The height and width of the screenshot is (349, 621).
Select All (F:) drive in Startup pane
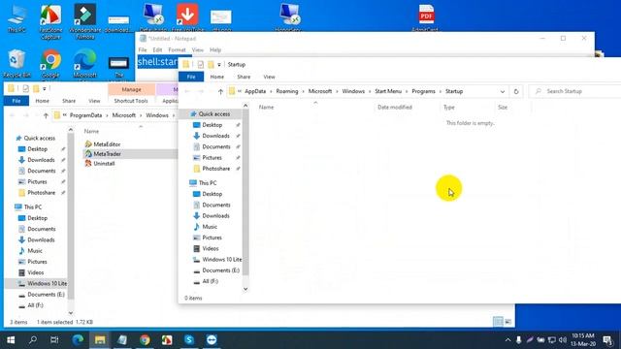[x=210, y=281]
